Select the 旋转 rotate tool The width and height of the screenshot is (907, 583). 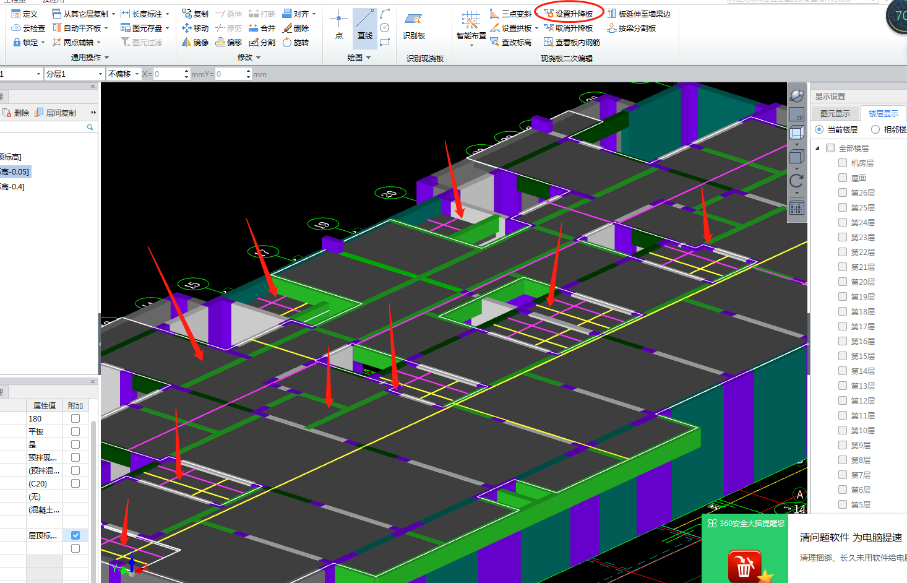[296, 42]
